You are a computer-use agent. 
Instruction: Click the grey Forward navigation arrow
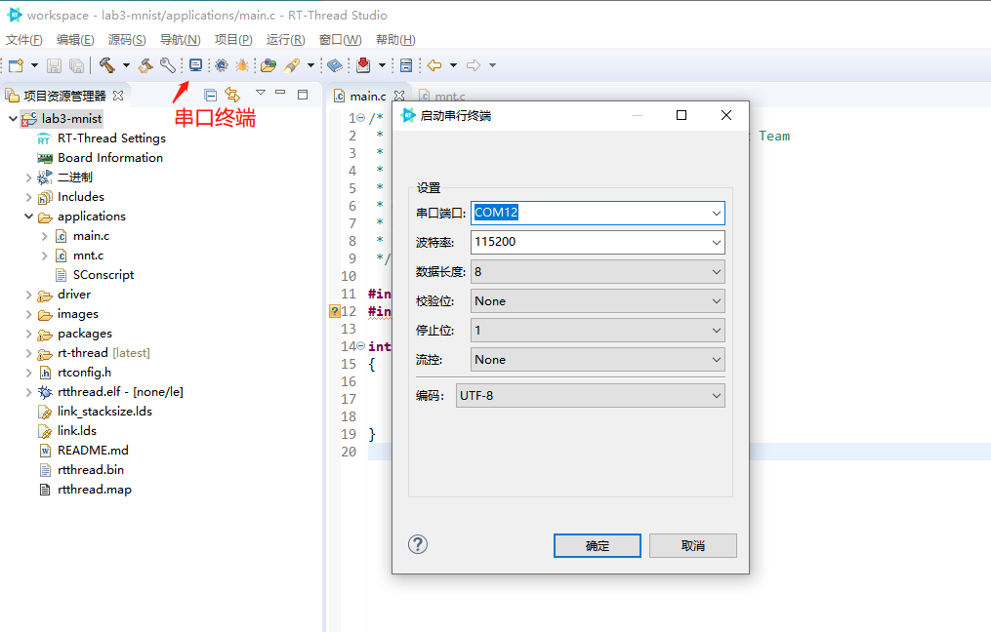[474, 65]
